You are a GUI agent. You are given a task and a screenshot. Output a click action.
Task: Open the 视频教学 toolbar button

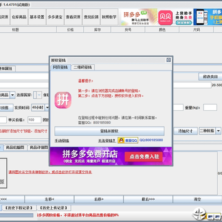[x=109, y=17]
